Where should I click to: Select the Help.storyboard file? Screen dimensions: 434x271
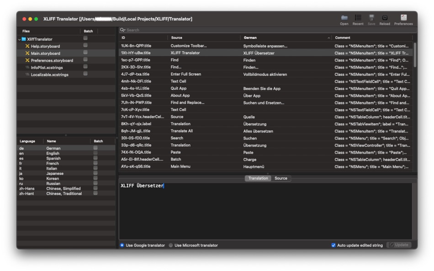pyautogui.click(x=45, y=46)
